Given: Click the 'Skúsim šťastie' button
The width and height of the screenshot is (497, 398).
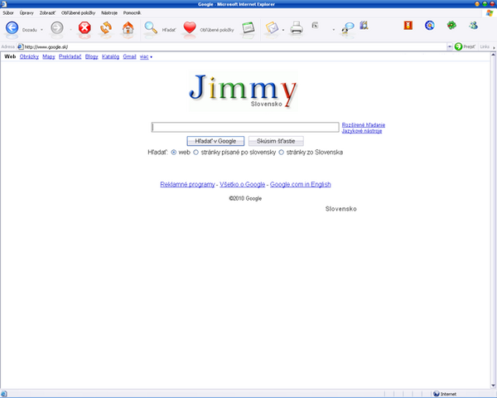Looking at the screenshot, I should [x=276, y=141].
